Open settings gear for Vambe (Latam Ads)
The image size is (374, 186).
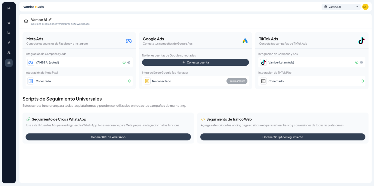(362, 62)
